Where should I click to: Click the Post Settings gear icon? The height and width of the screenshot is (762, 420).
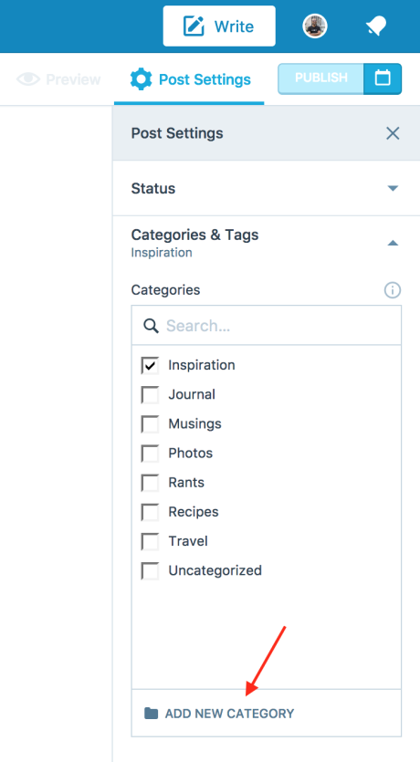click(x=141, y=79)
